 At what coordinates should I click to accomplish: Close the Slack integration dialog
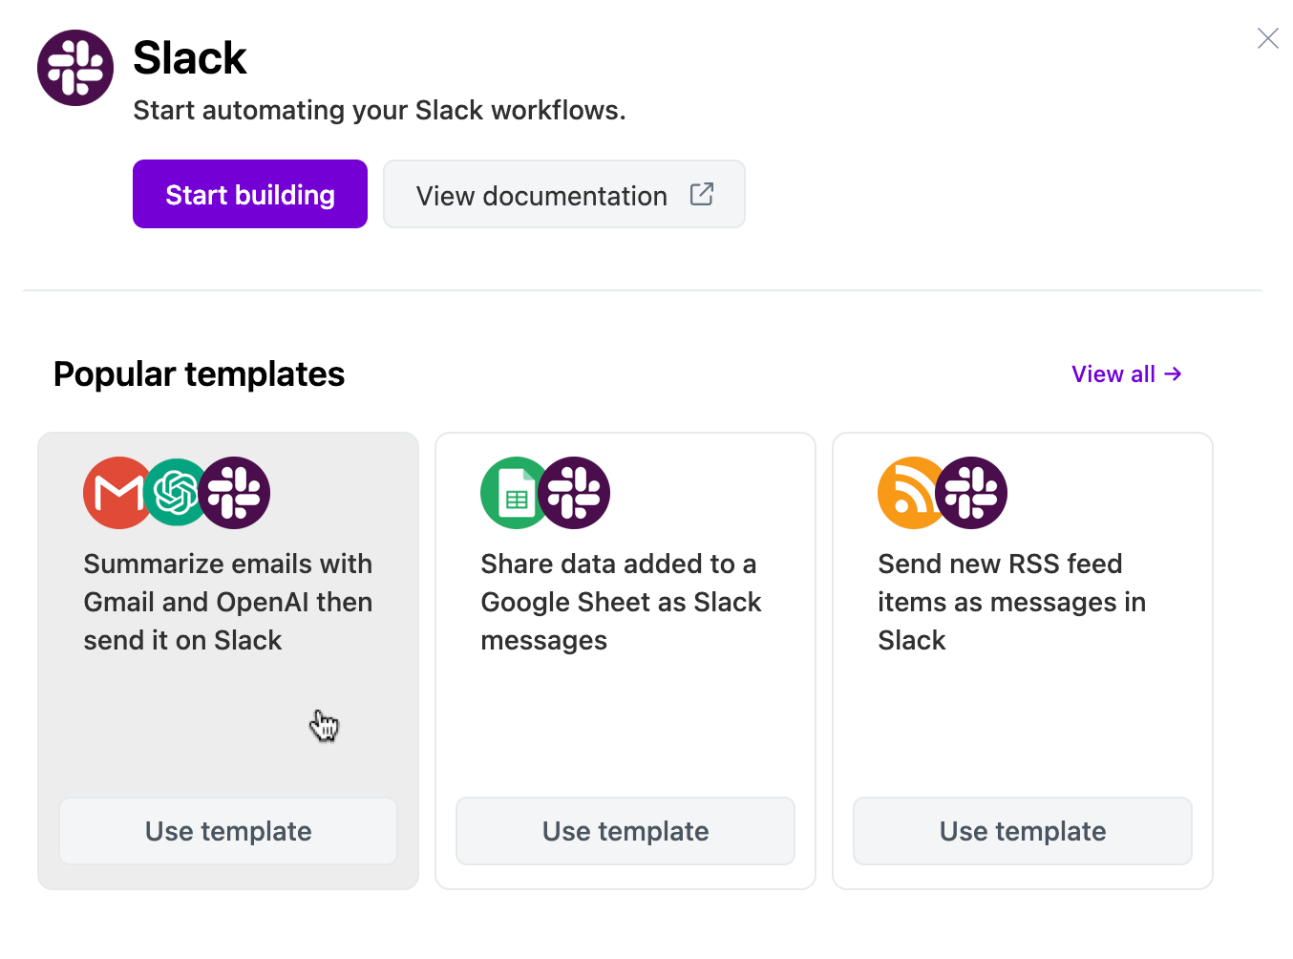click(1267, 38)
